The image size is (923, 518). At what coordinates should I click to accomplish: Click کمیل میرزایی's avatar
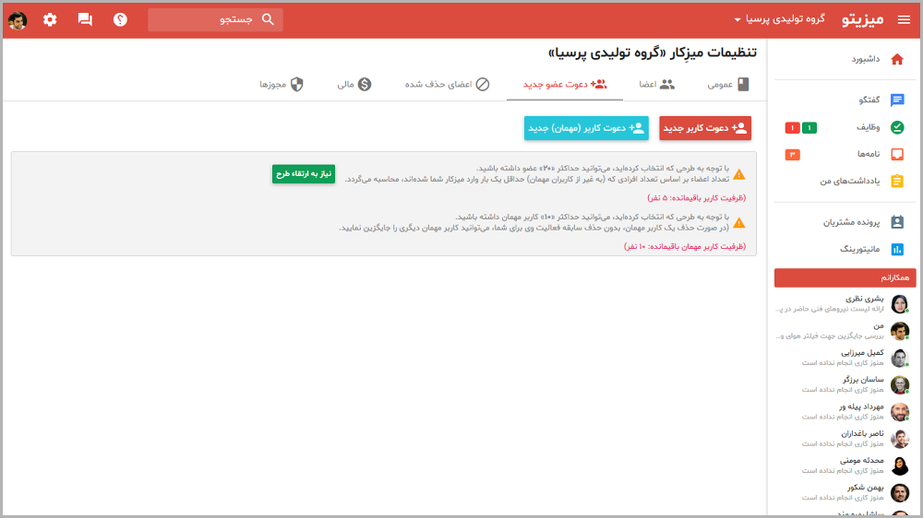click(899, 358)
